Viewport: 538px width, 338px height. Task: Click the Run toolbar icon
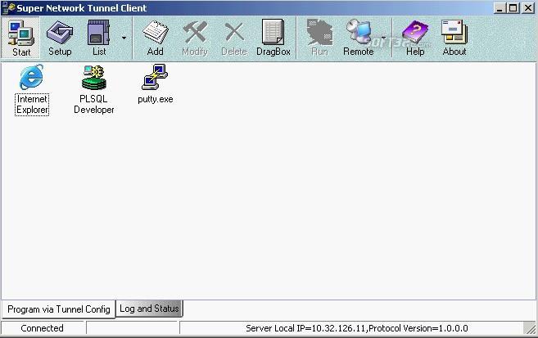[319, 38]
